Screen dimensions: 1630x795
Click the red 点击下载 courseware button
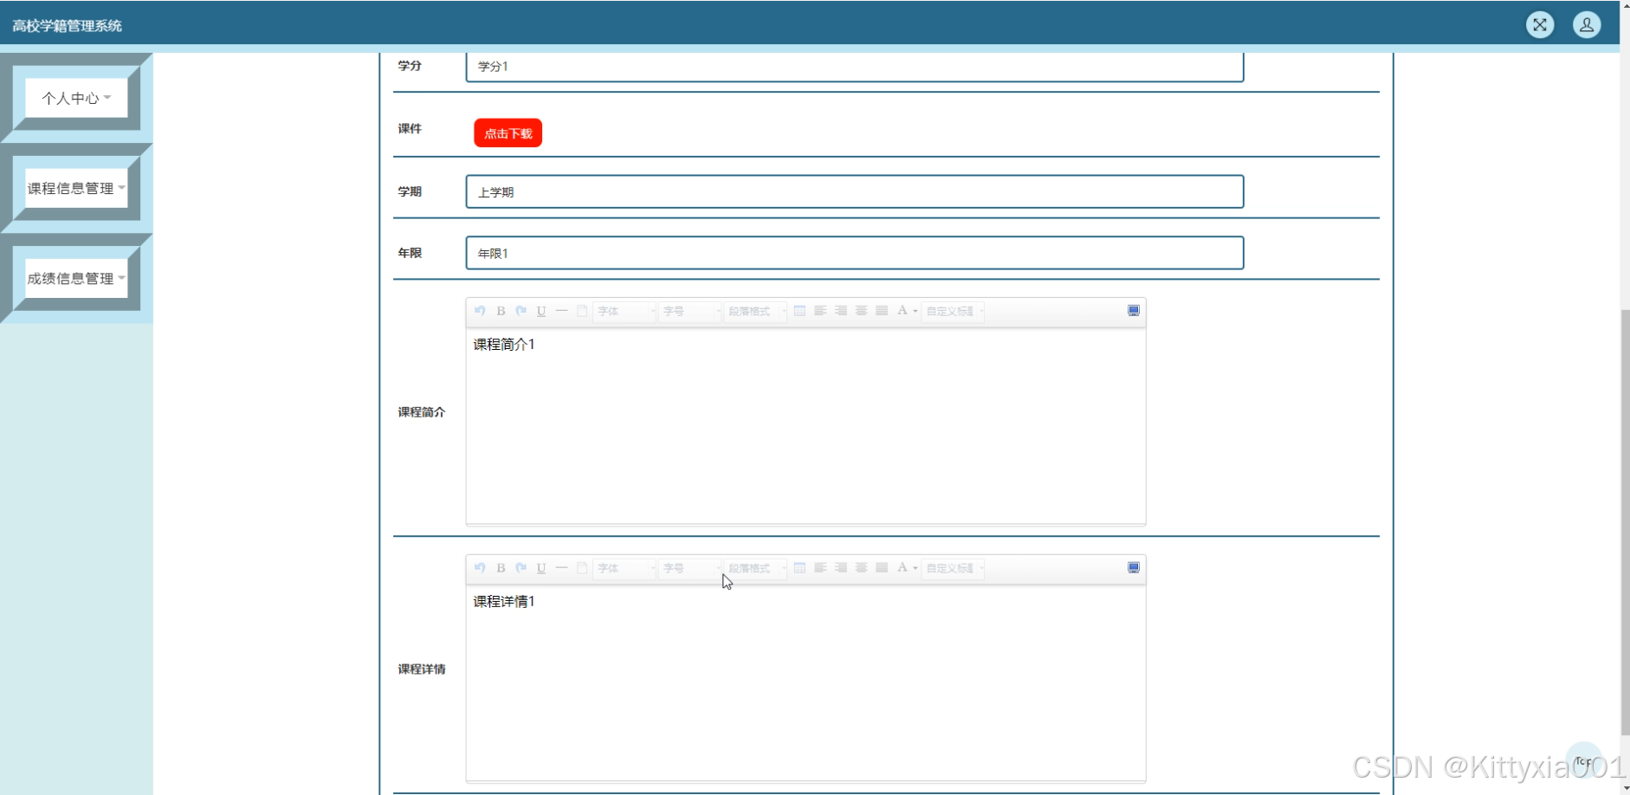pyautogui.click(x=508, y=133)
